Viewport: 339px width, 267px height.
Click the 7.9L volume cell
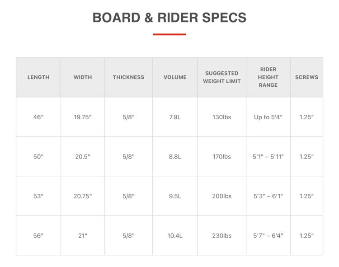[175, 117]
